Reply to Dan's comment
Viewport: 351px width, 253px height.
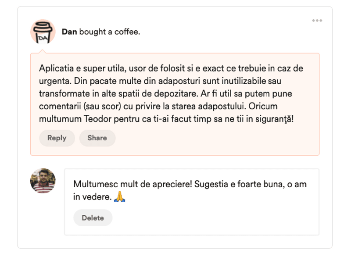pos(57,138)
